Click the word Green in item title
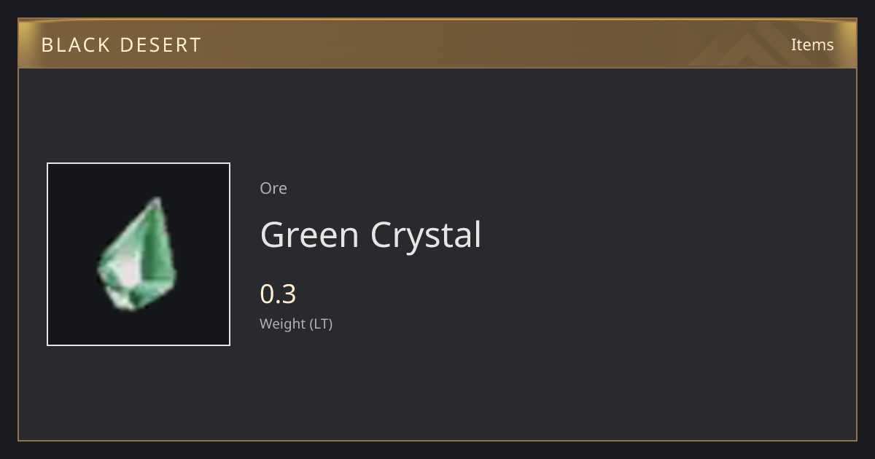The width and height of the screenshot is (875, 459). click(310, 235)
